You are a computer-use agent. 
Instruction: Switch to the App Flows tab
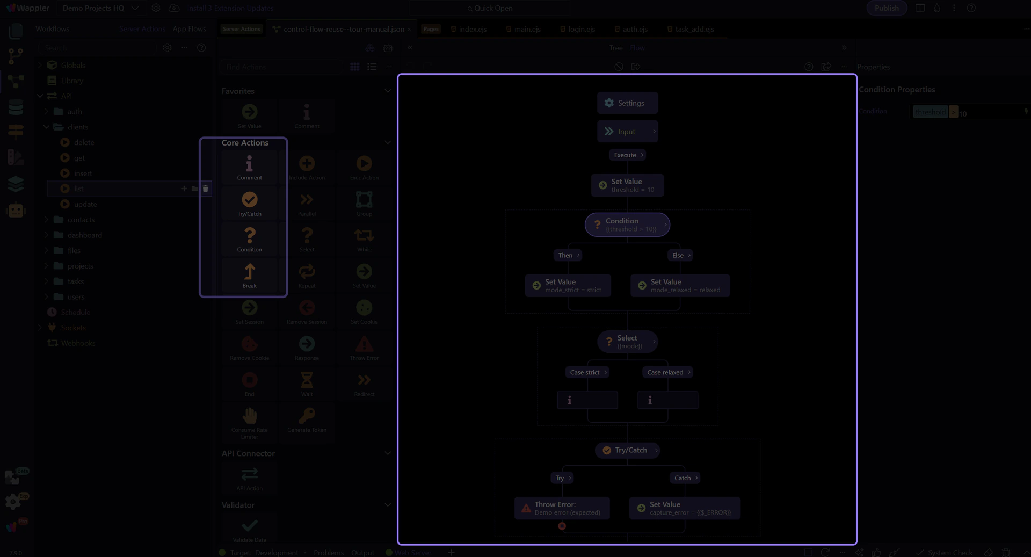[189, 29]
